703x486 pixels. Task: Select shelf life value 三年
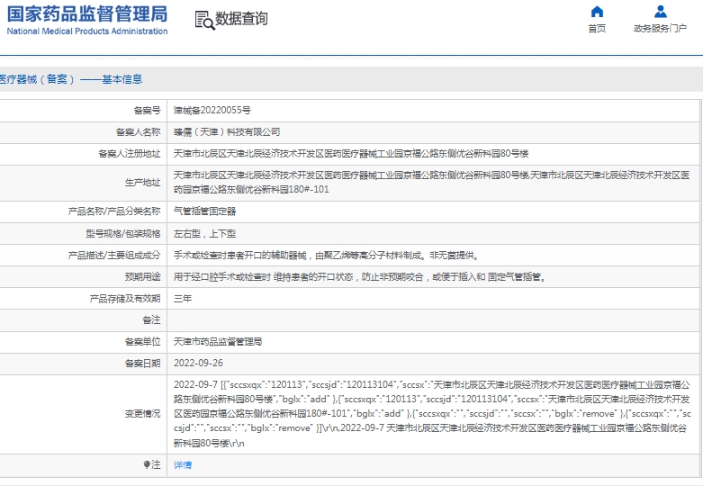pos(183,299)
